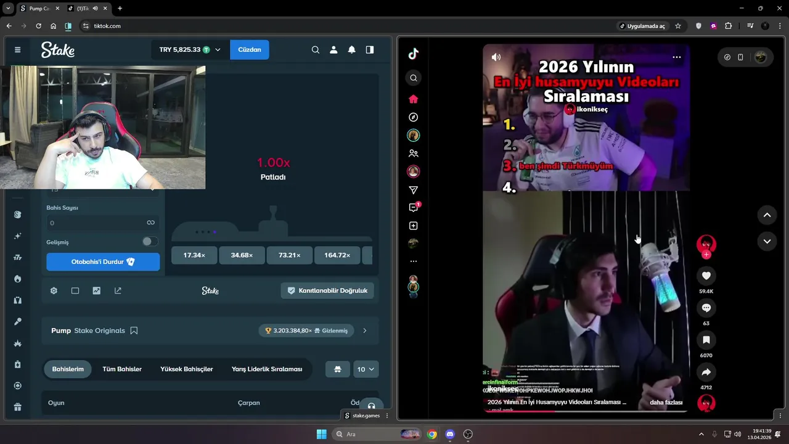This screenshot has width=789, height=444.
Task: Go to next TikTok video arrow
Action: click(767, 241)
